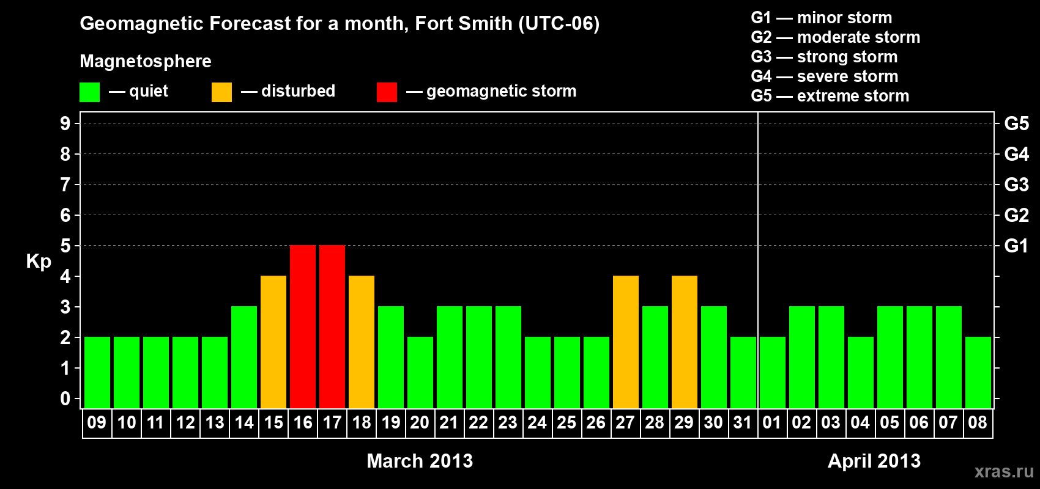Click the green bar for April 03
Screen dimensions: 1040x489
[831, 358]
